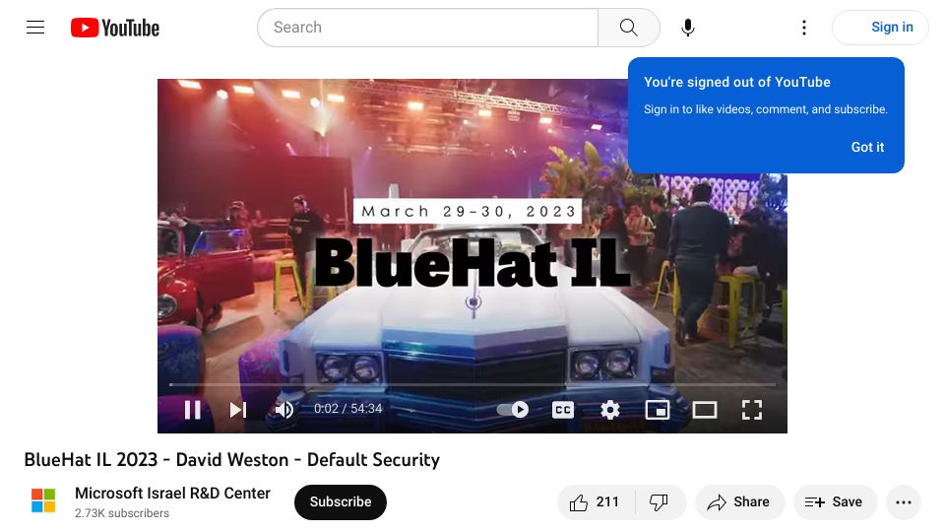Click the 2.73K subscribers text
Screen dimensions: 945x532
[x=122, y=513]
